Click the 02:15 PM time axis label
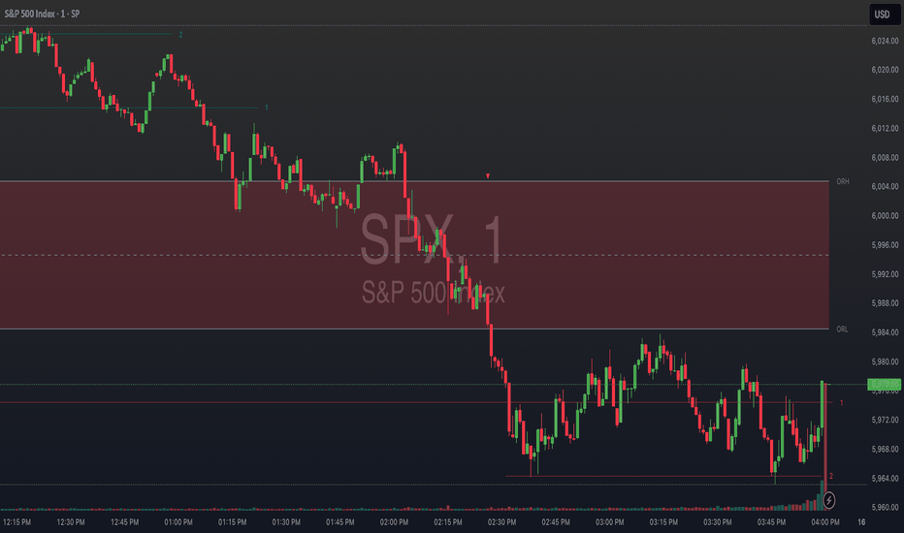Viewport: 904px width, 533px height. [448, 522]
